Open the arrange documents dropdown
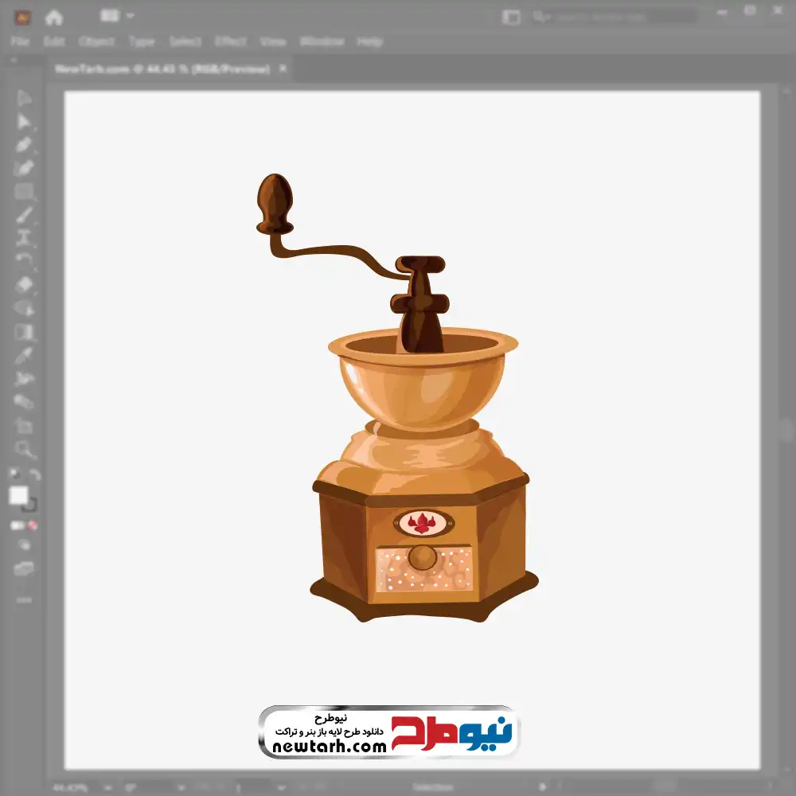This screenshot has width=796, height=796. [117, 16]
